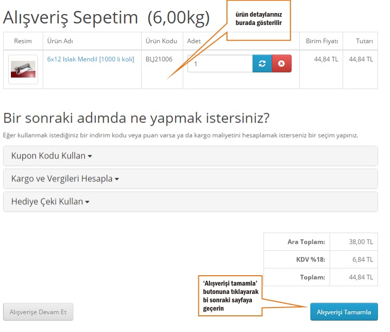
Task: Select the KDV %18 amount 6,84 TL
Action: pyautogui.click(x=362, y=259)
